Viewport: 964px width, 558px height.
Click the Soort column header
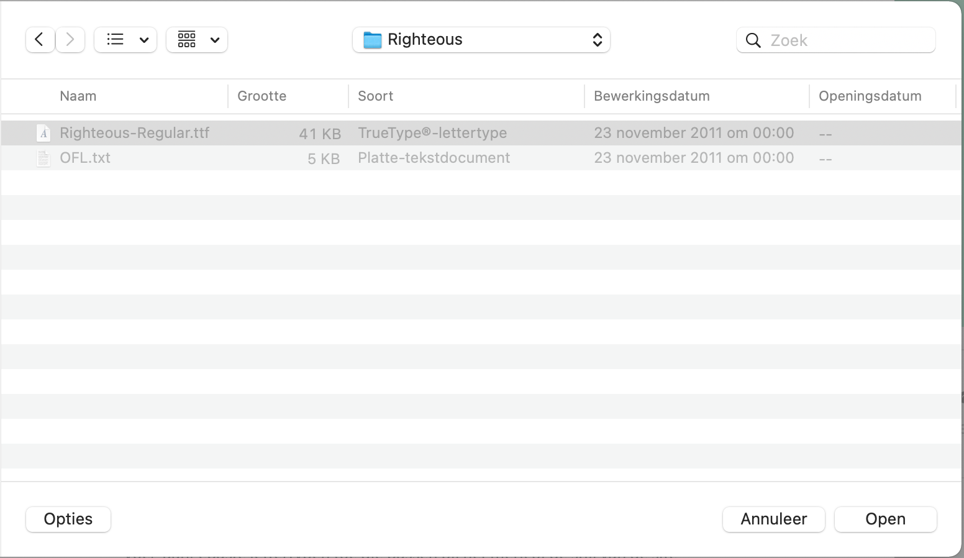pyautogui.click(x=375, y=96)
